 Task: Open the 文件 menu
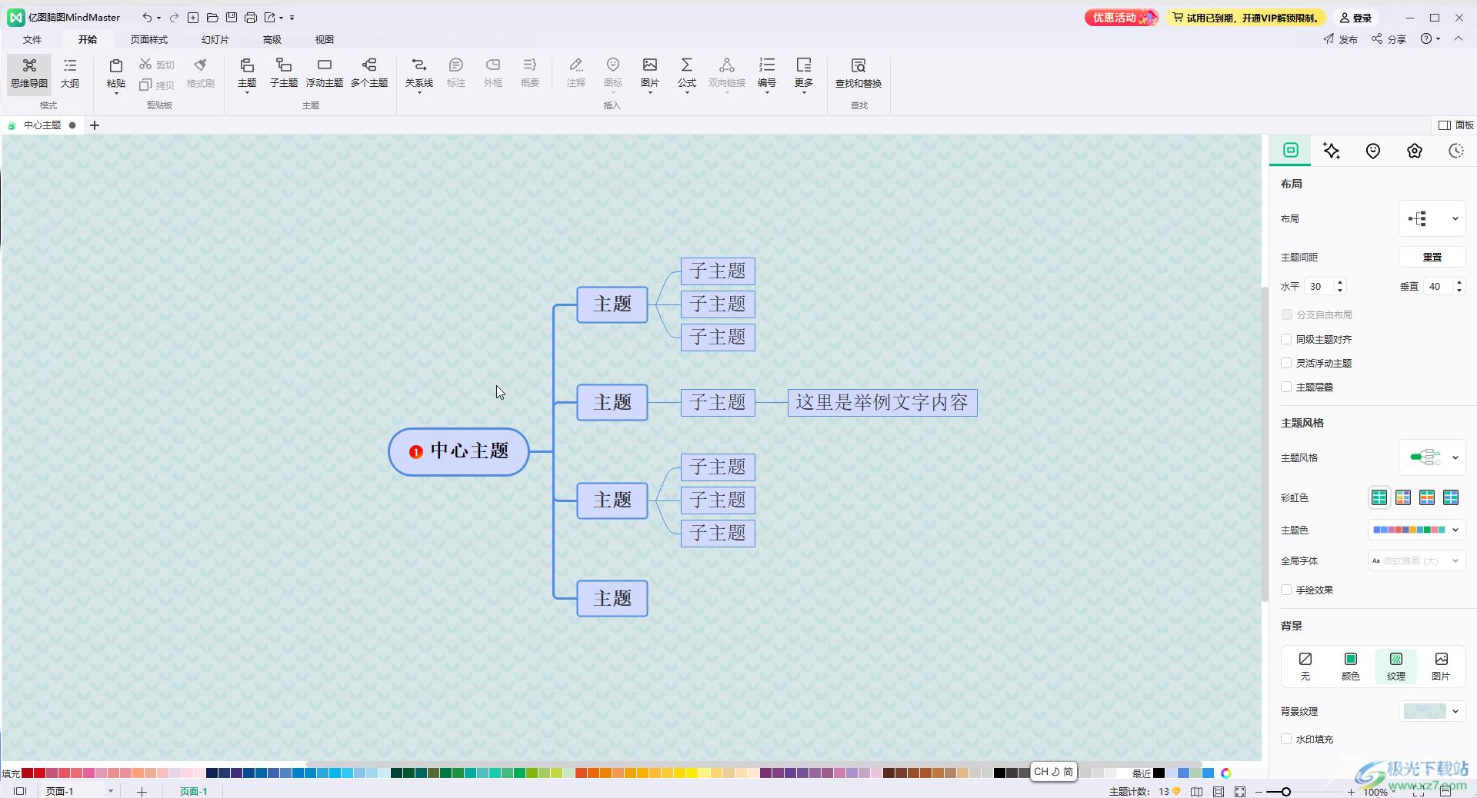click(x=32, y=39)
